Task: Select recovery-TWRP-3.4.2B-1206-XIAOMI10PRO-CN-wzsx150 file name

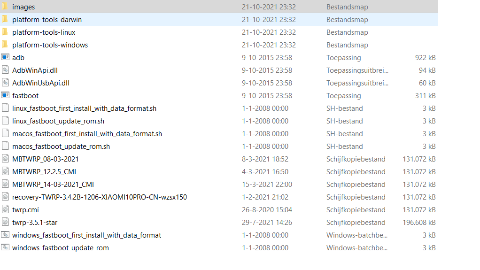Action: 100,197
